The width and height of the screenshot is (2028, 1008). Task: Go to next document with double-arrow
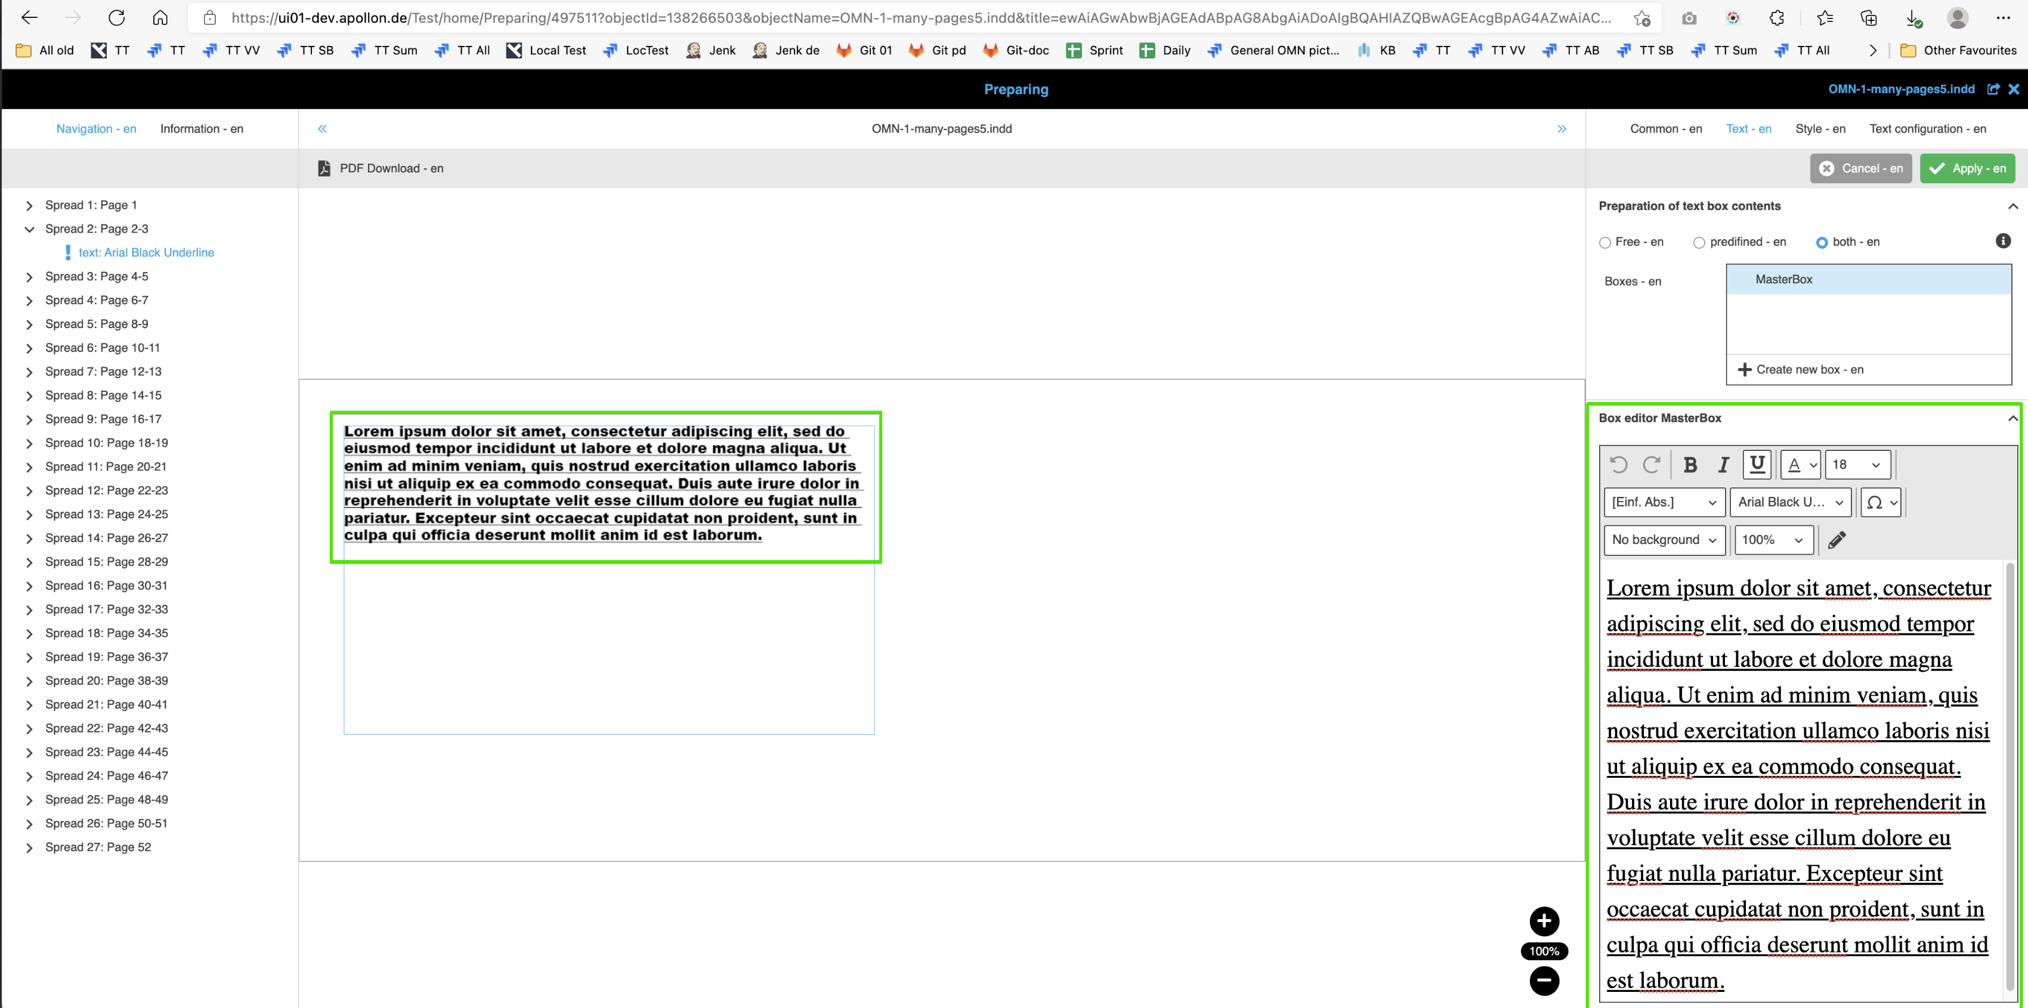pos(1561,129)
